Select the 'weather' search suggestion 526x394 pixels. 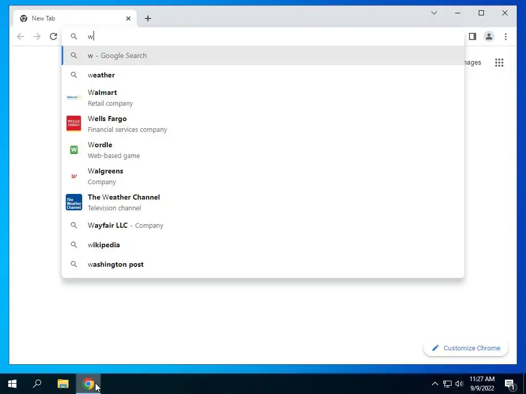pyautogui.click(x=263, y=75)
